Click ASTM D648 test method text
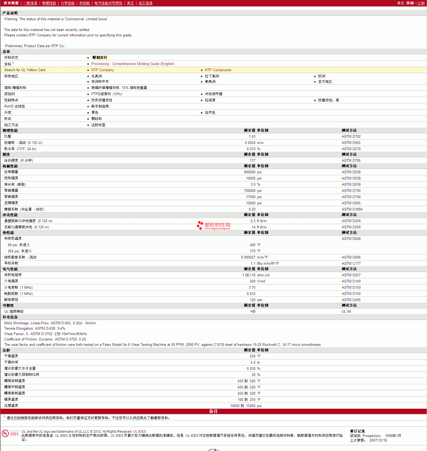Screen dimensions: 427x451 pyautogui.click(x=351, y=239)
